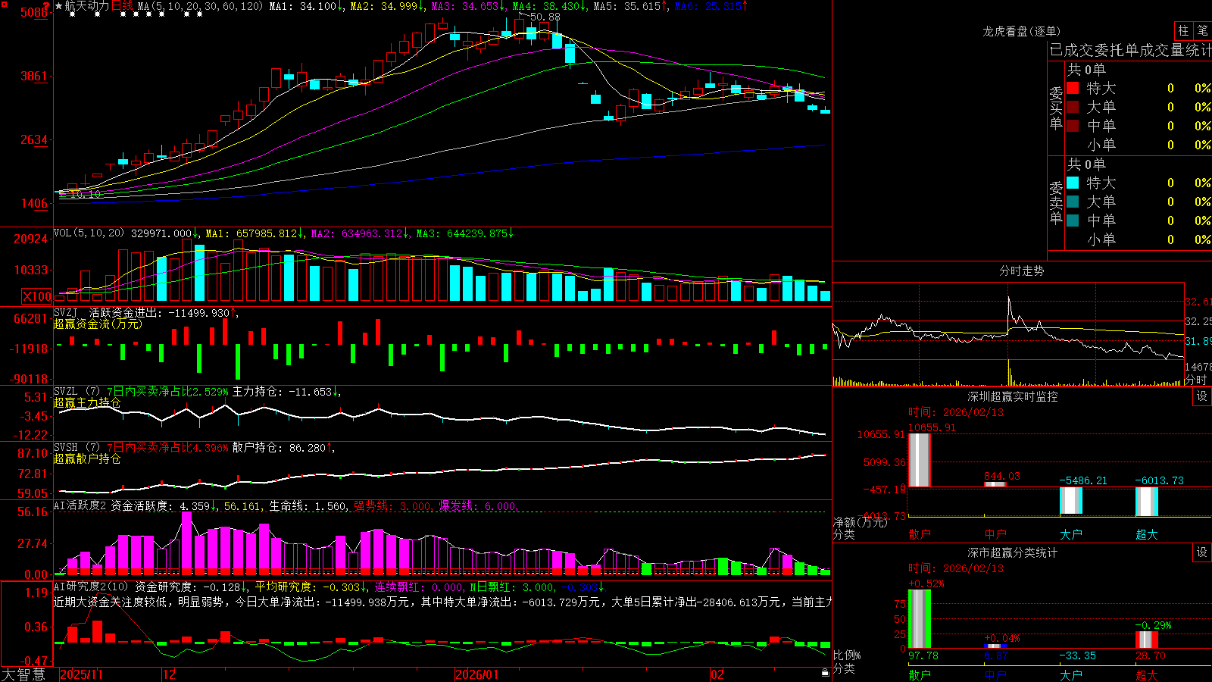1212x682 pixels.
Task: Click the 委买单 vertical label
Action: point(1056,108)
